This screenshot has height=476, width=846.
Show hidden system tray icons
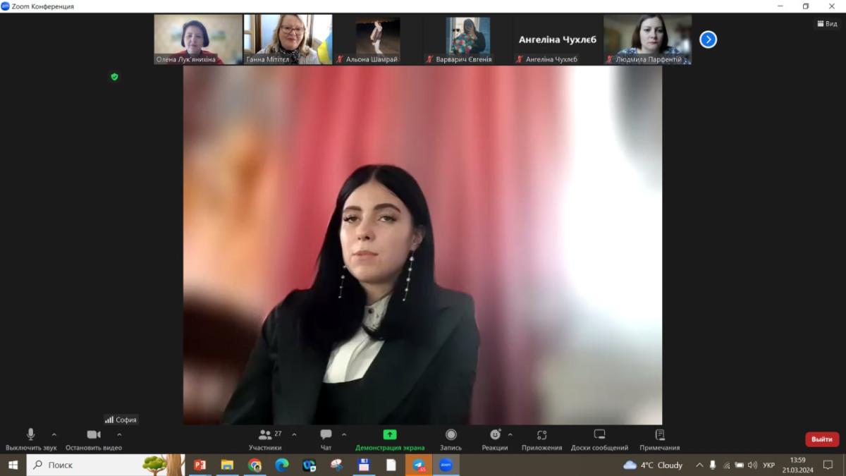[699, 465]
